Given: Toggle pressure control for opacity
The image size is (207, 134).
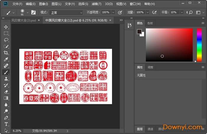Looking at the screenshot, I should [120, 12].
